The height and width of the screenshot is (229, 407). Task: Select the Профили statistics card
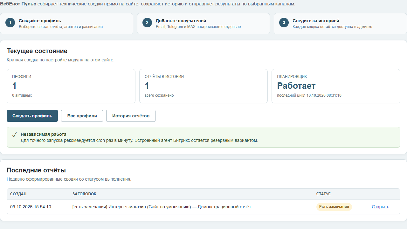71,86
